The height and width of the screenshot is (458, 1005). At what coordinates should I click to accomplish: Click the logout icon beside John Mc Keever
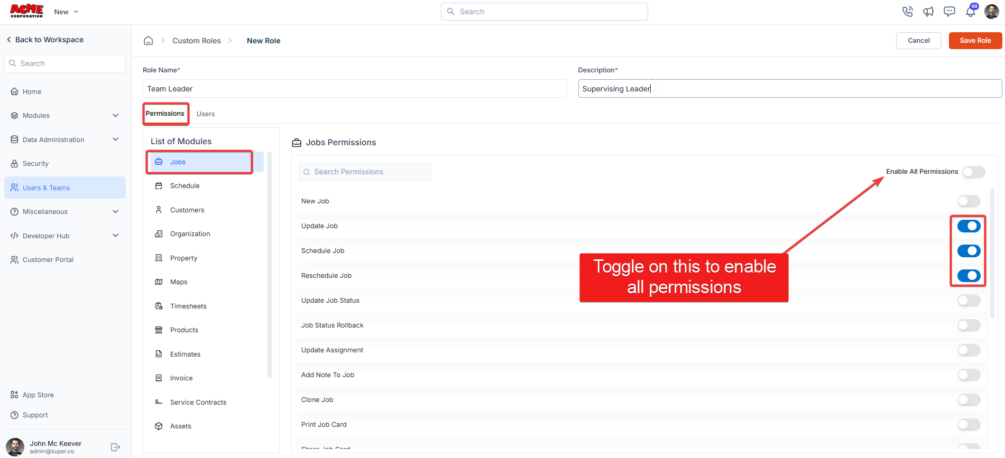click(x=115, y=447)
